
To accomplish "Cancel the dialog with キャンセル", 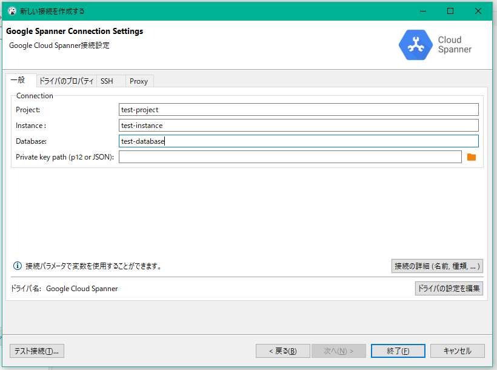I will 458,351.
